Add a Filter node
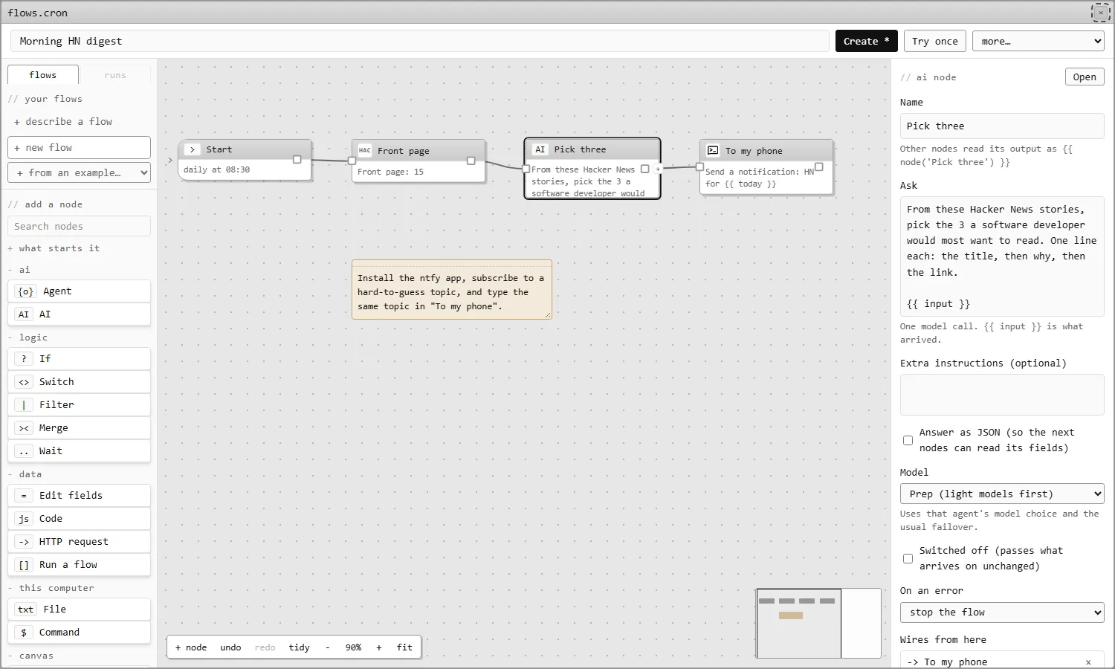The image size is (1115, 669). click(79, 405)
